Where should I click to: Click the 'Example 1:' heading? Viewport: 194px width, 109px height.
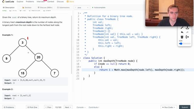[8, 35]
